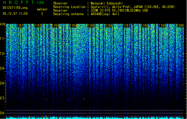
Task: Click the HROFFT title text
Action: click(18, 2)
